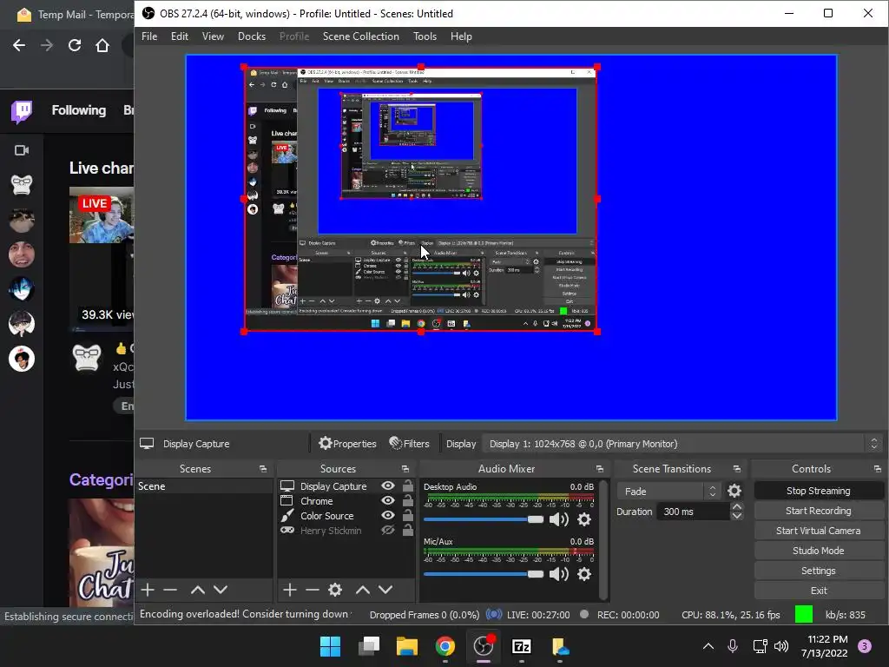Show hidden system tray icons
Image resolution: width=889 pixels, height=667 pixels.
pyautogui.click(x=708, y=646)
